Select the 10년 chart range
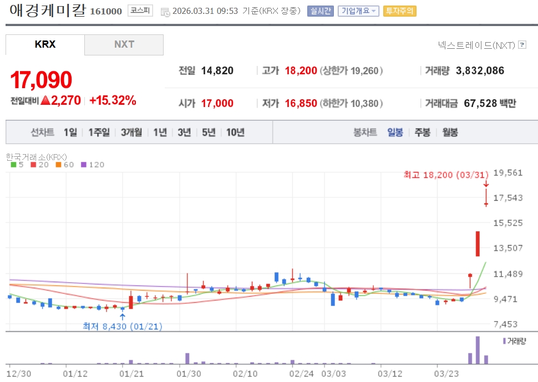Image resolution: width=538 pixels, height=382 pixels. coord(235,133)
